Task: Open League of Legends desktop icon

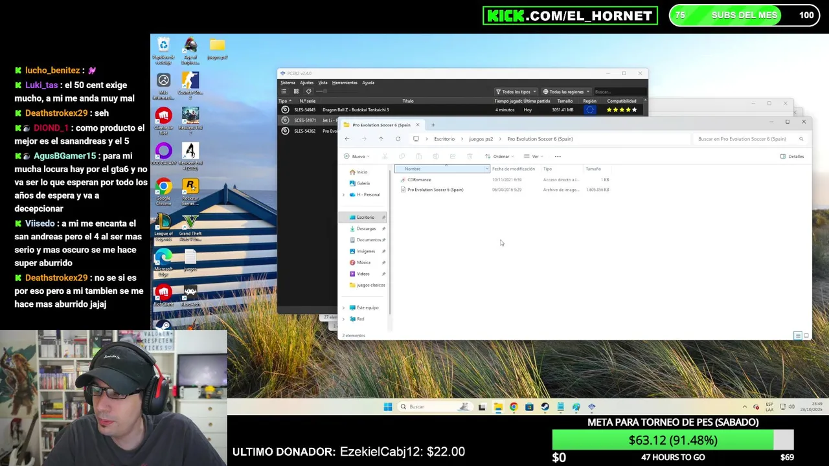Action: [x=163, y=228]
